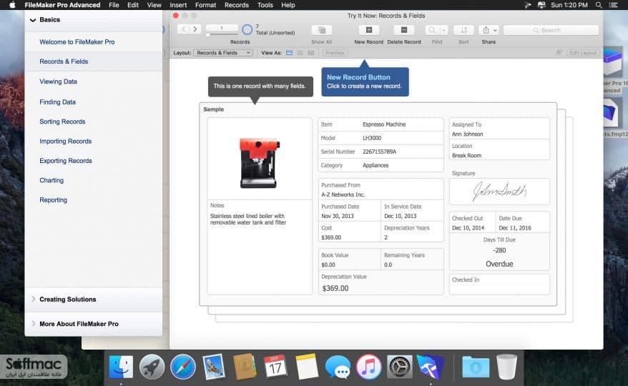The width and height of the screenshot is (628, 386).
Task: Open Charting lesson
Action: click(x=51, y=180)
